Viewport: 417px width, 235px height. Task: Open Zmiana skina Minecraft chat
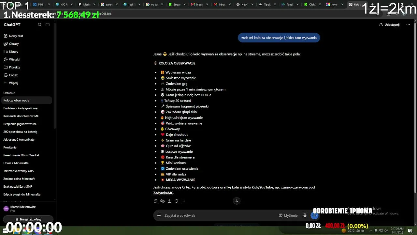click(27, 179)
